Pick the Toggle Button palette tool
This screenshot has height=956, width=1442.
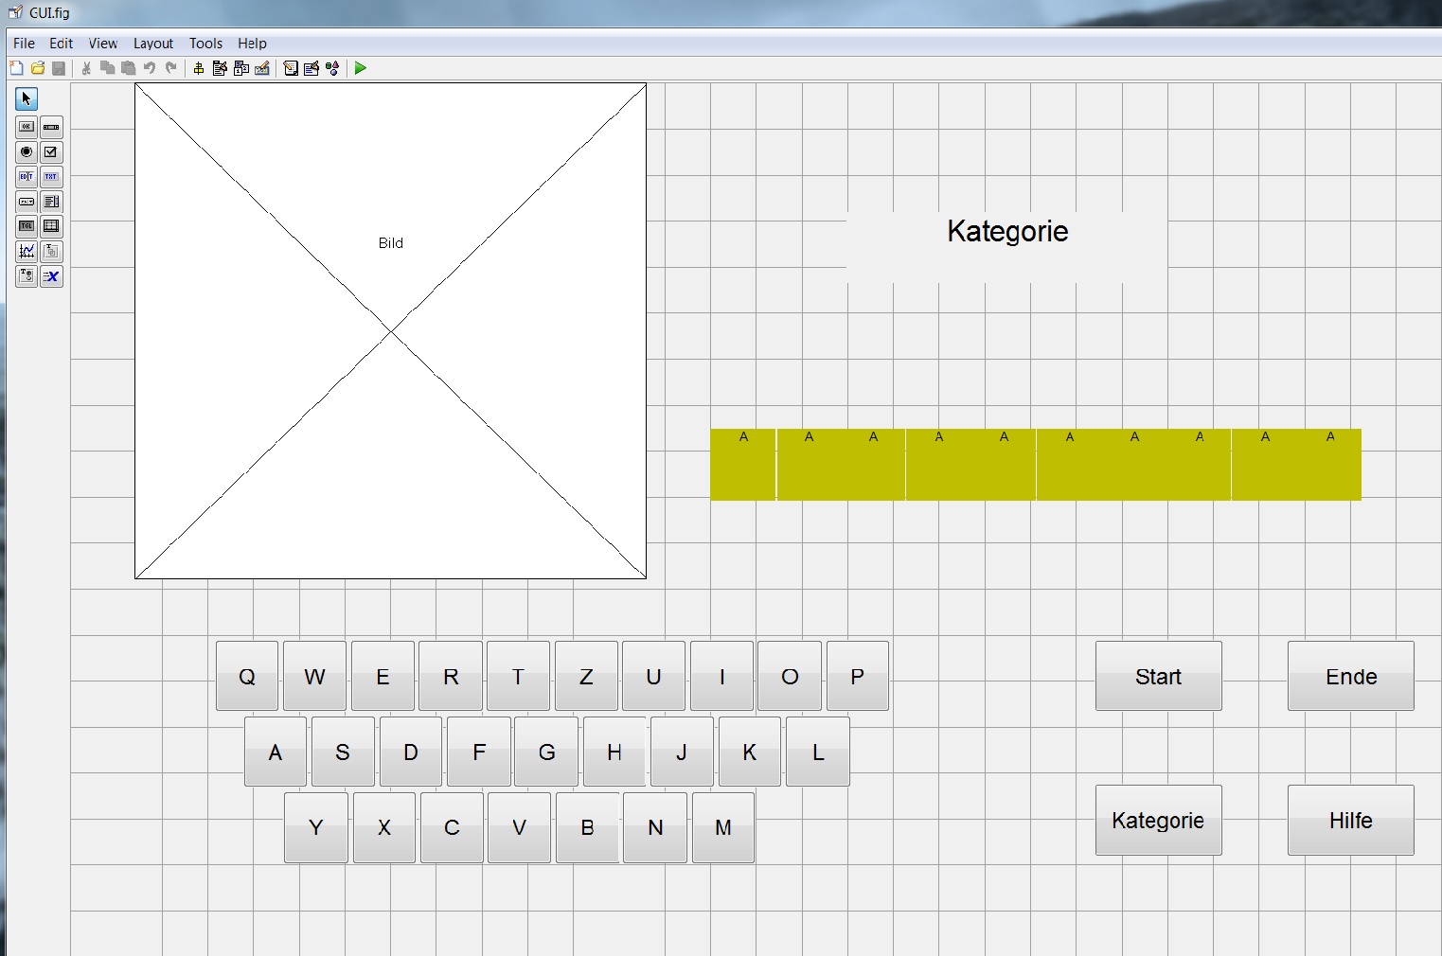pyautogui.click(x=27, y=226)
